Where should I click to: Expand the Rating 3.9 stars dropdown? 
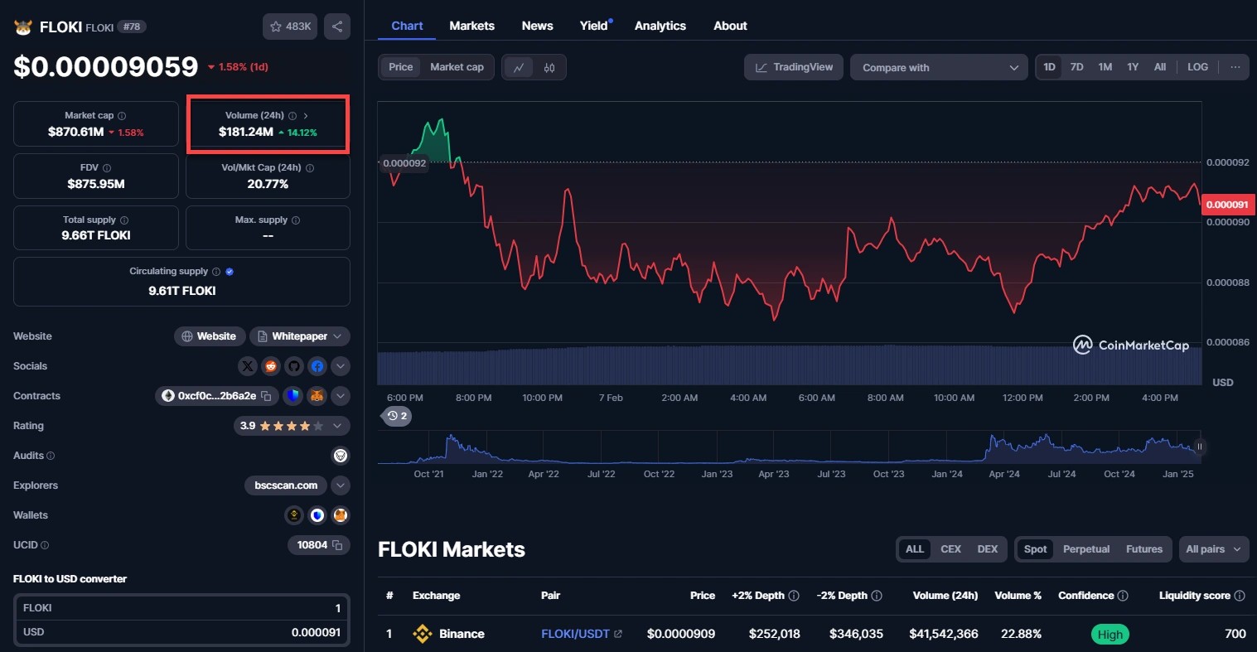337,426
